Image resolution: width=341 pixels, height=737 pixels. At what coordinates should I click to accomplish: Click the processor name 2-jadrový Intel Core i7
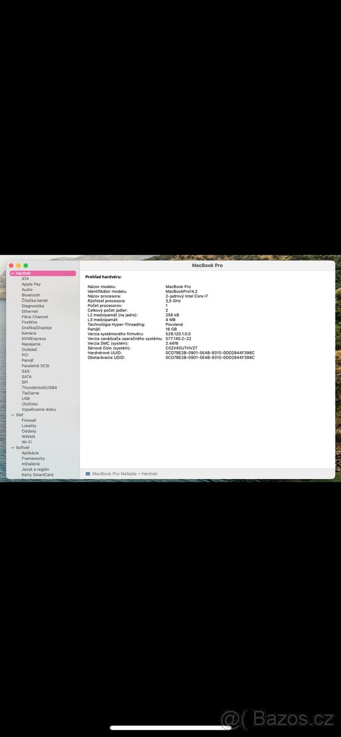(187, 296)
